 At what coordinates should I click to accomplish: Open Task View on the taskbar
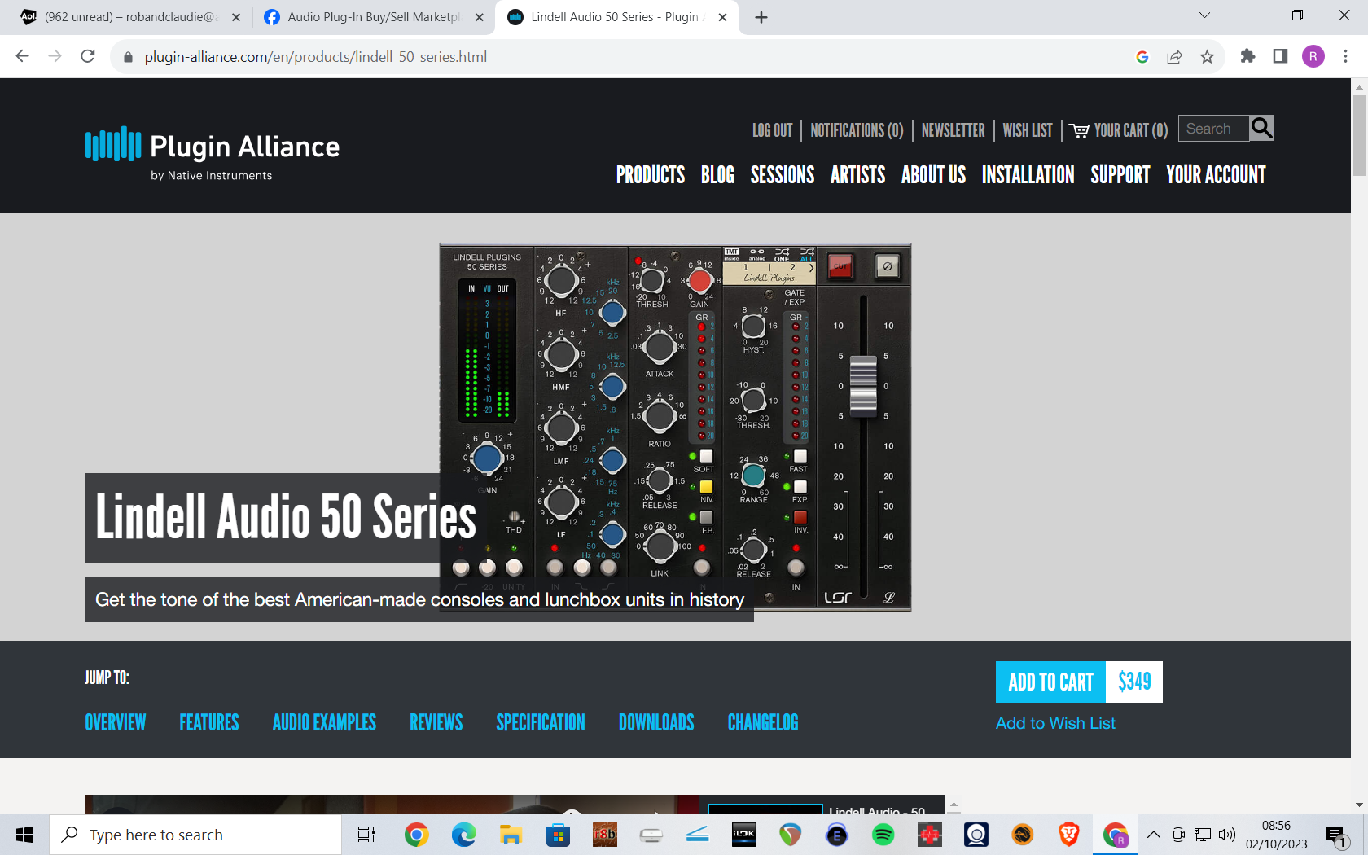[x=366, y=835]
